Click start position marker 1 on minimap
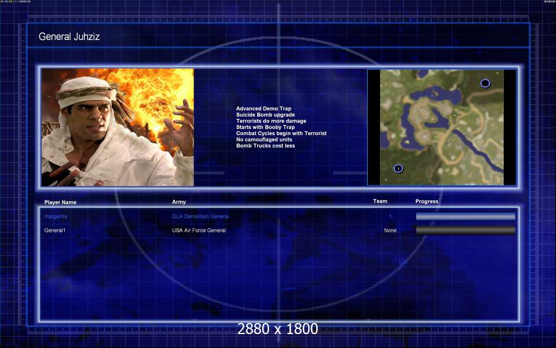 click(x=398, y=169)
